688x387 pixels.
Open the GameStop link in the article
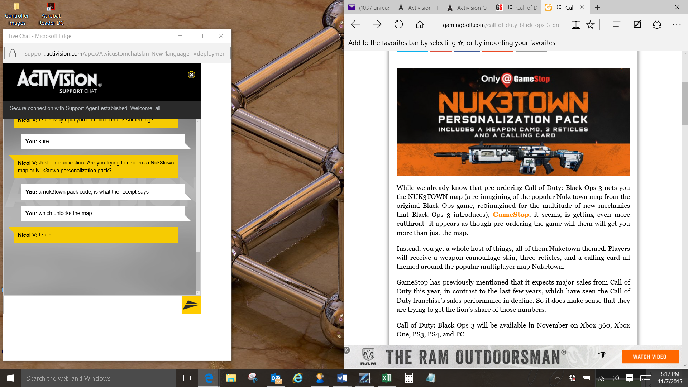point(511,215)
